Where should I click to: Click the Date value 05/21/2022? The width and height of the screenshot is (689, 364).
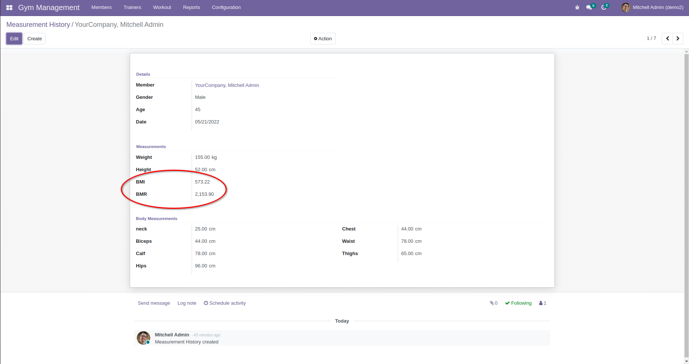207,122
